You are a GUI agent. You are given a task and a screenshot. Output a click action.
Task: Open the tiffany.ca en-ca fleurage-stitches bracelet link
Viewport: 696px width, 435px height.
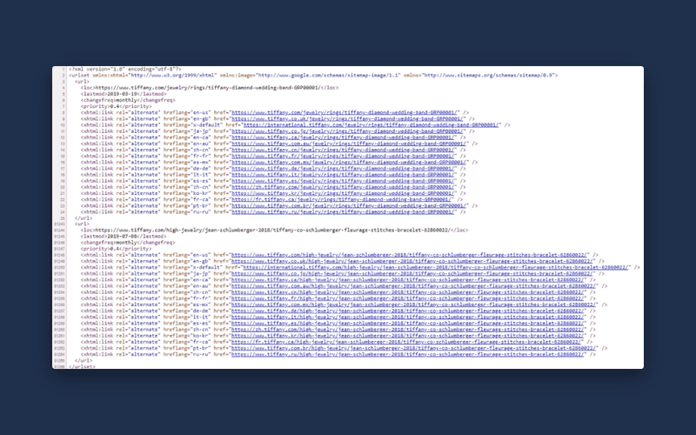409,280
